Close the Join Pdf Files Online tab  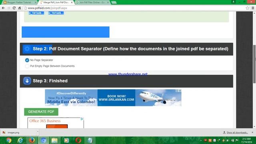[x=108, y=2]
